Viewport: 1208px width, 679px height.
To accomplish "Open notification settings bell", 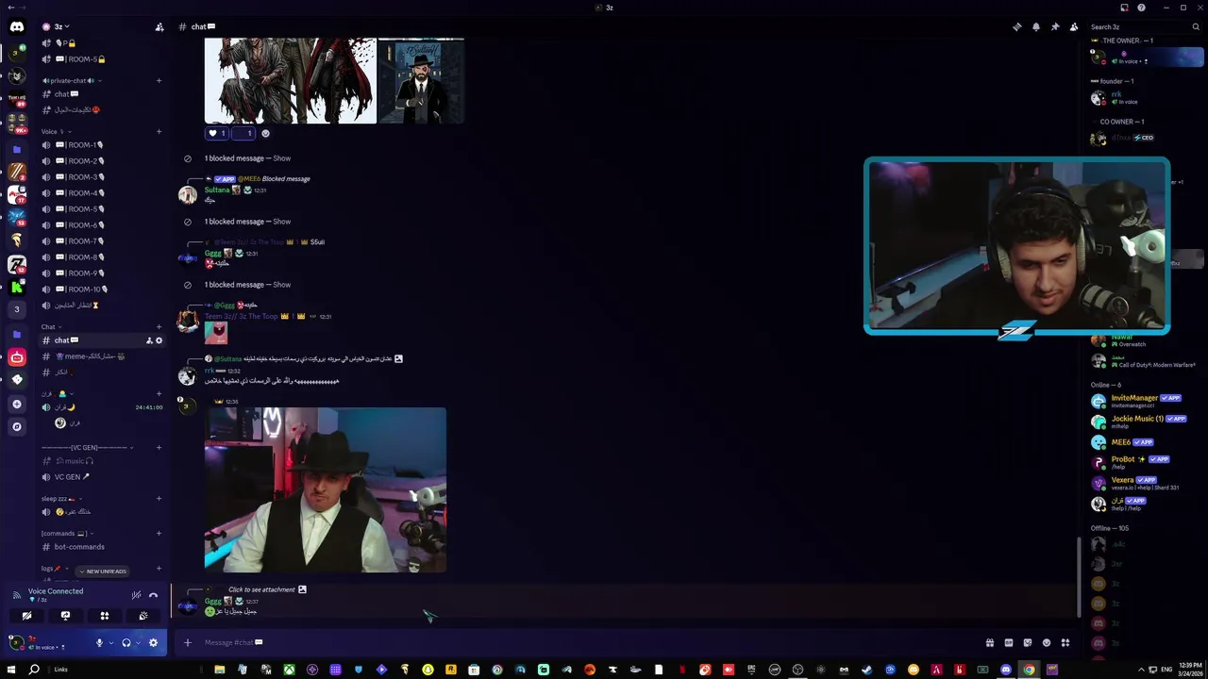I will coord(1035,26).
